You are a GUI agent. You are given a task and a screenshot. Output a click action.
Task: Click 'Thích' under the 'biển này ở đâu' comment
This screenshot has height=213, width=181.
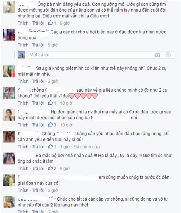(23, 45)
